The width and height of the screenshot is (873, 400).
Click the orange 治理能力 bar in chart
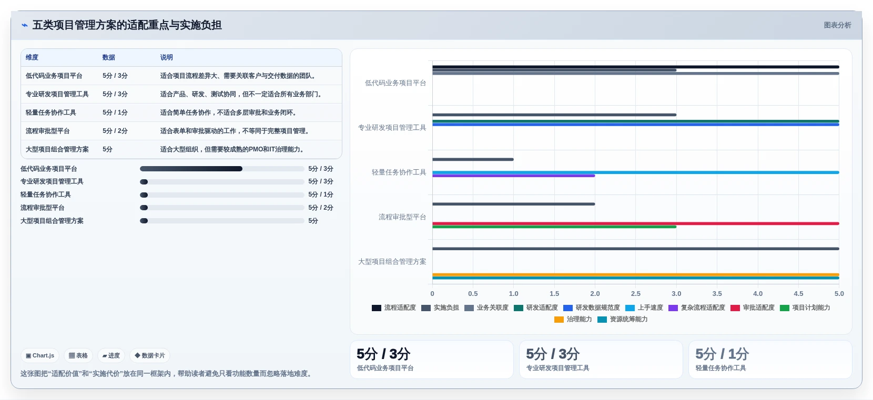(x=636, y=274)
